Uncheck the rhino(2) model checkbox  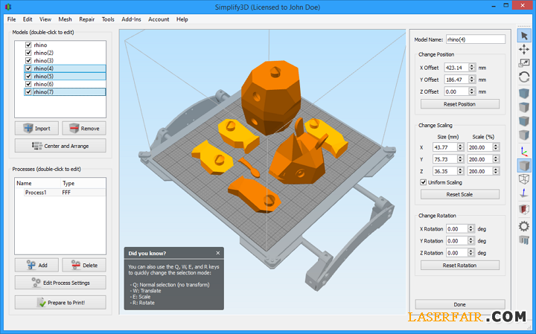coord(28,53)
